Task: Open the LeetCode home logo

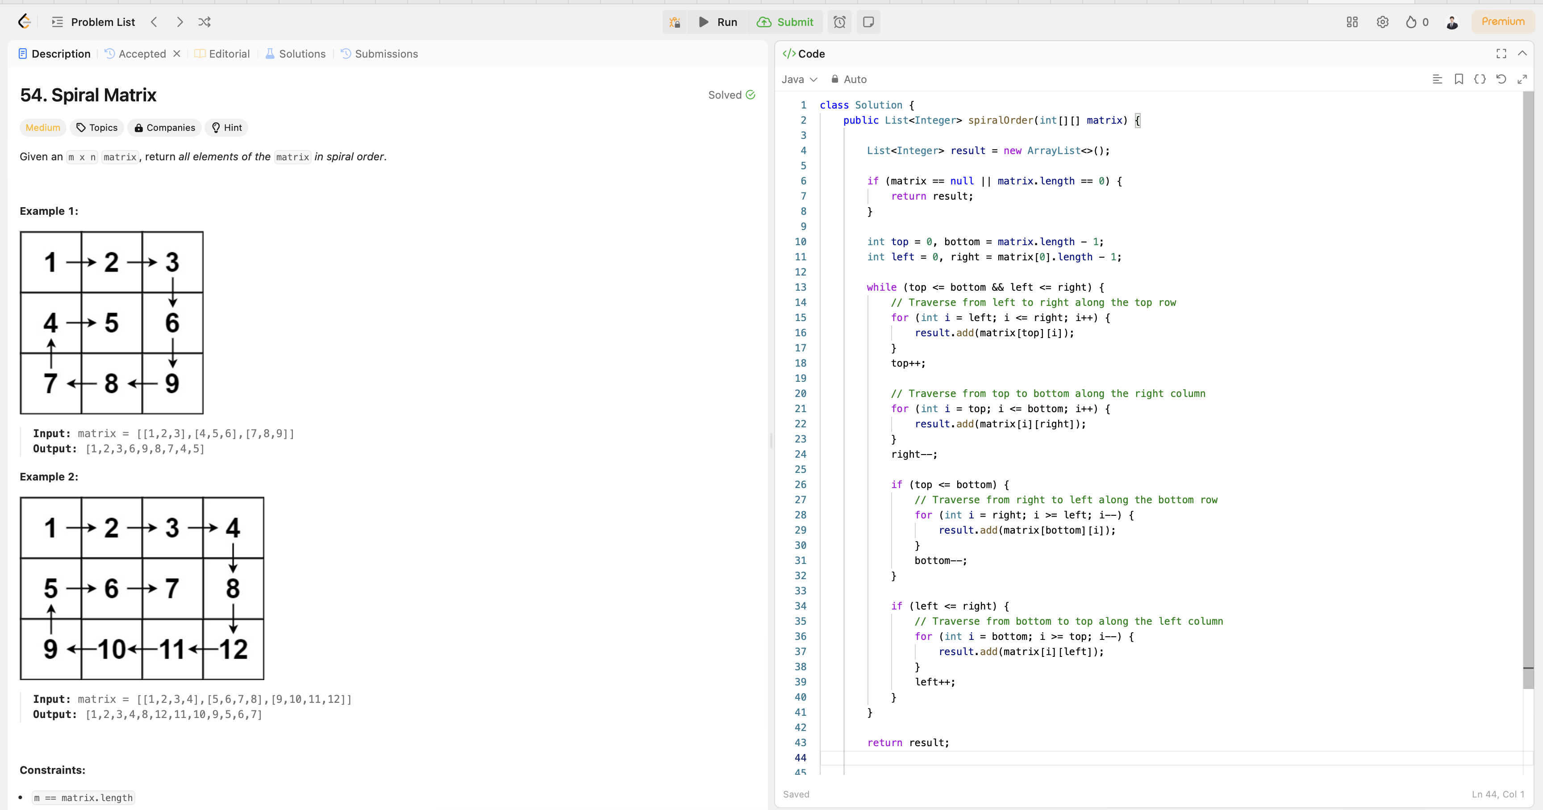Action: click(x=24, y=21)
